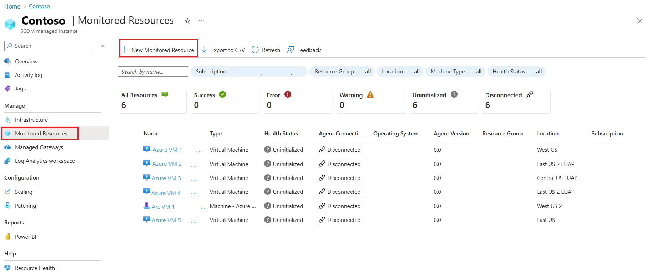Click the Power BI icon

click(x=7, y=237)
